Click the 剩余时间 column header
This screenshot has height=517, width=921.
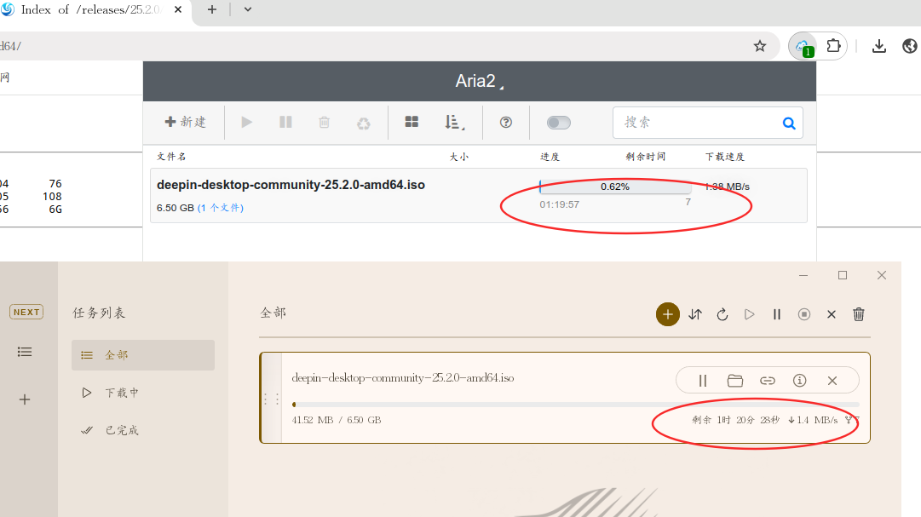pos(646,157)
